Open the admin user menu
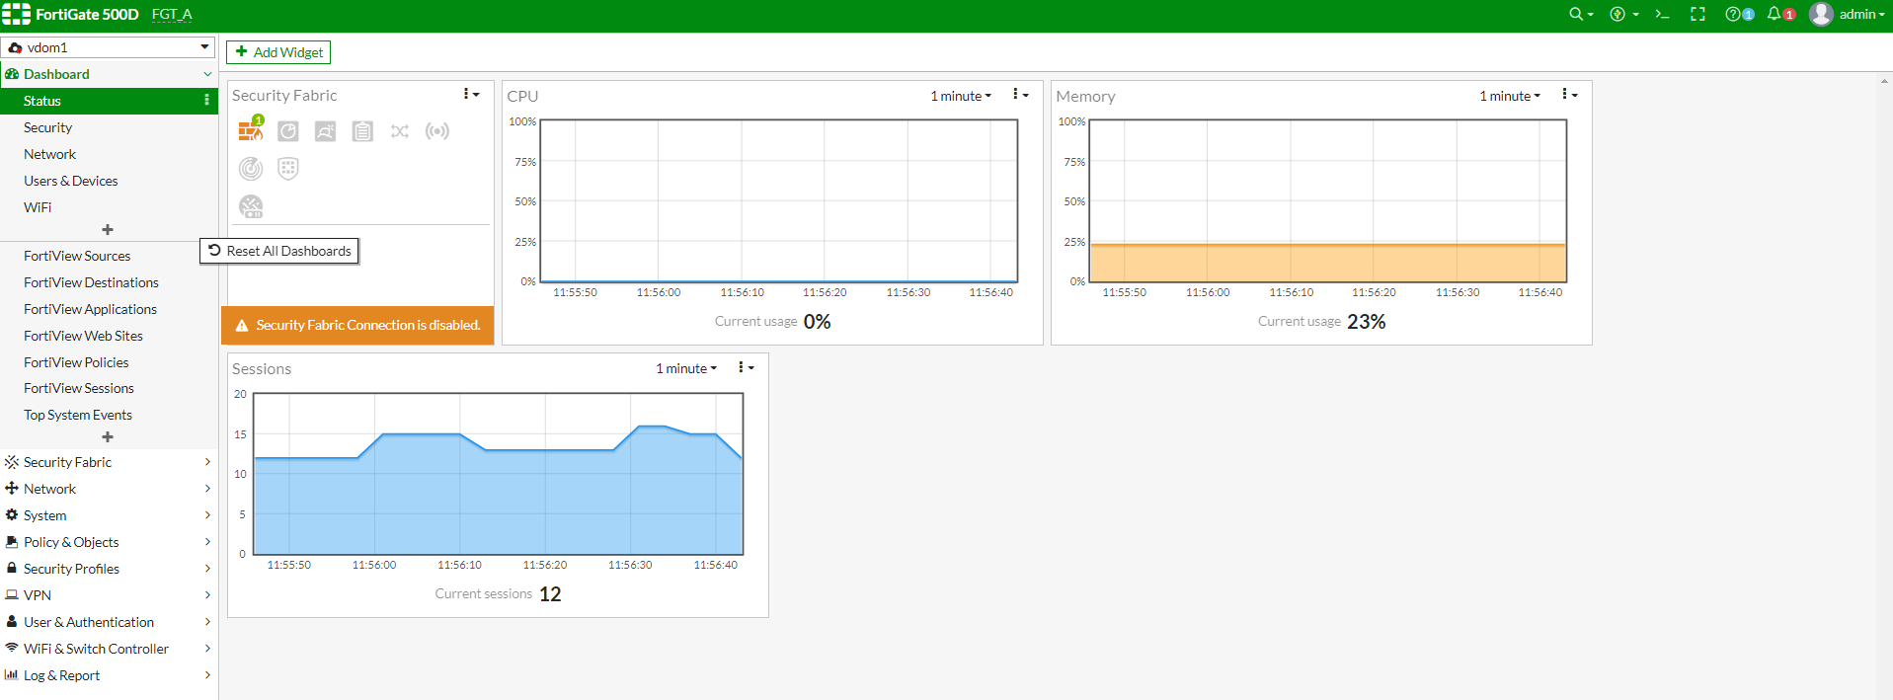This screenshot has height=700, width=1893. (1847, 14)
